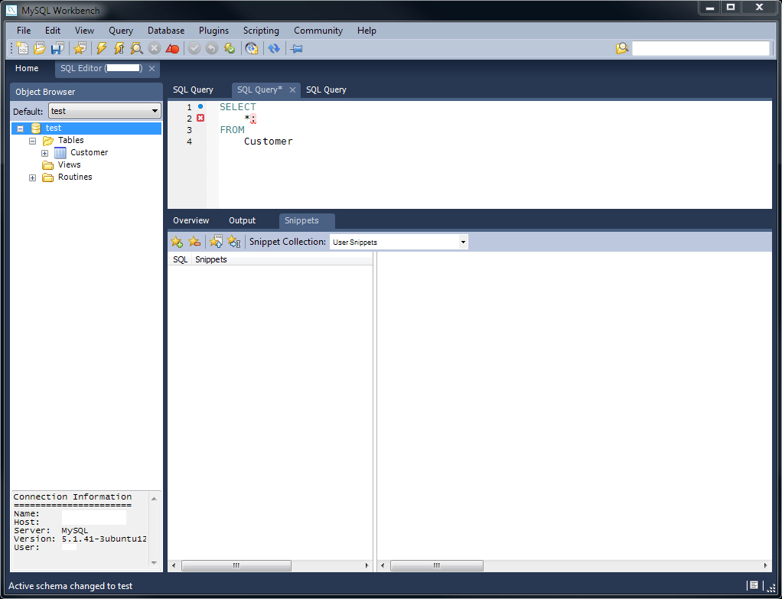Open an SQL script file
This screenshot has height=599, width=782.
click(x=40, y=48)
